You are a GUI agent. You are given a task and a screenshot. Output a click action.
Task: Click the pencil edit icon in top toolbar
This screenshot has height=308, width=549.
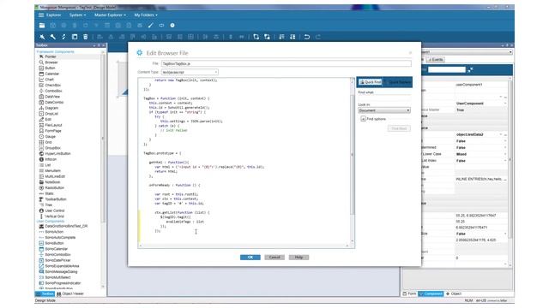tap(151, 26)
